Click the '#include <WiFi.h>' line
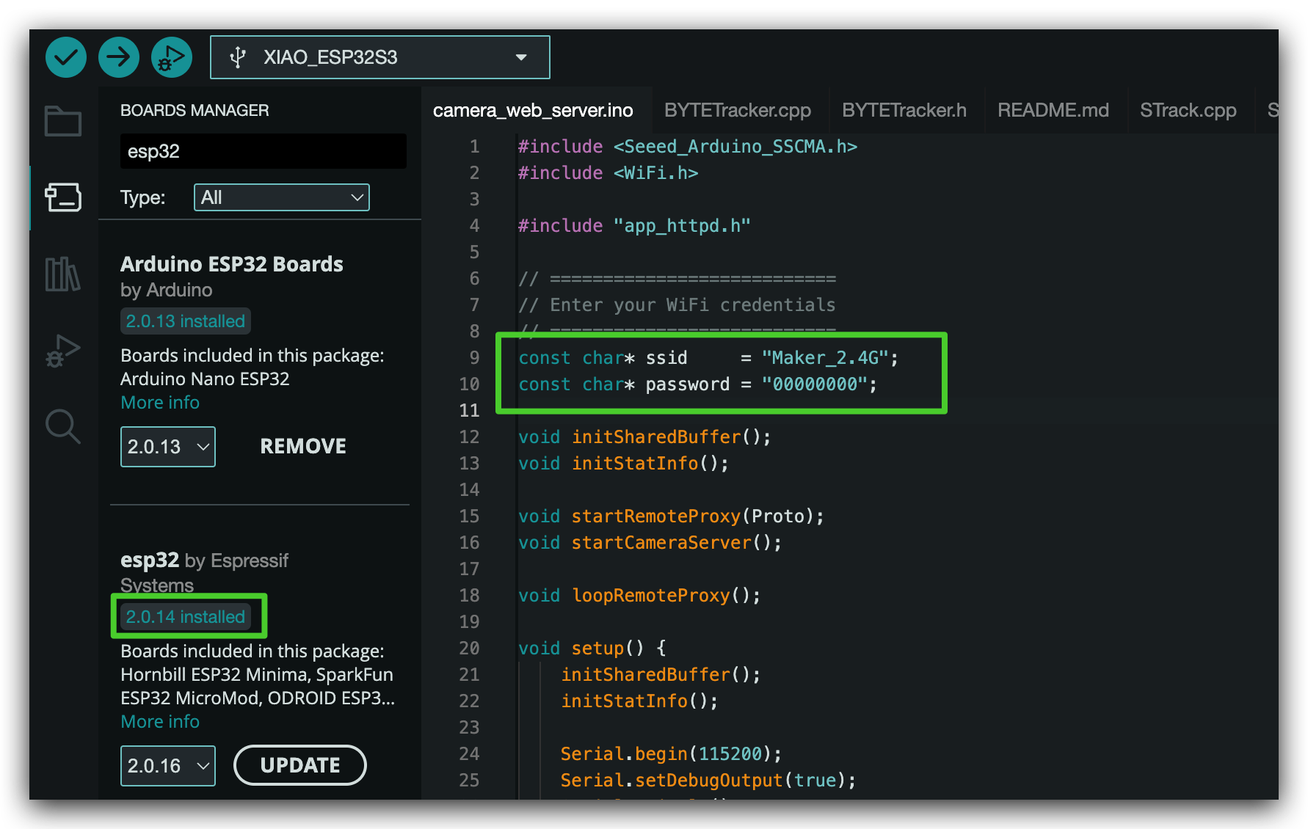The height and width of the screenshot is (829, 1308). pos(608,173)
